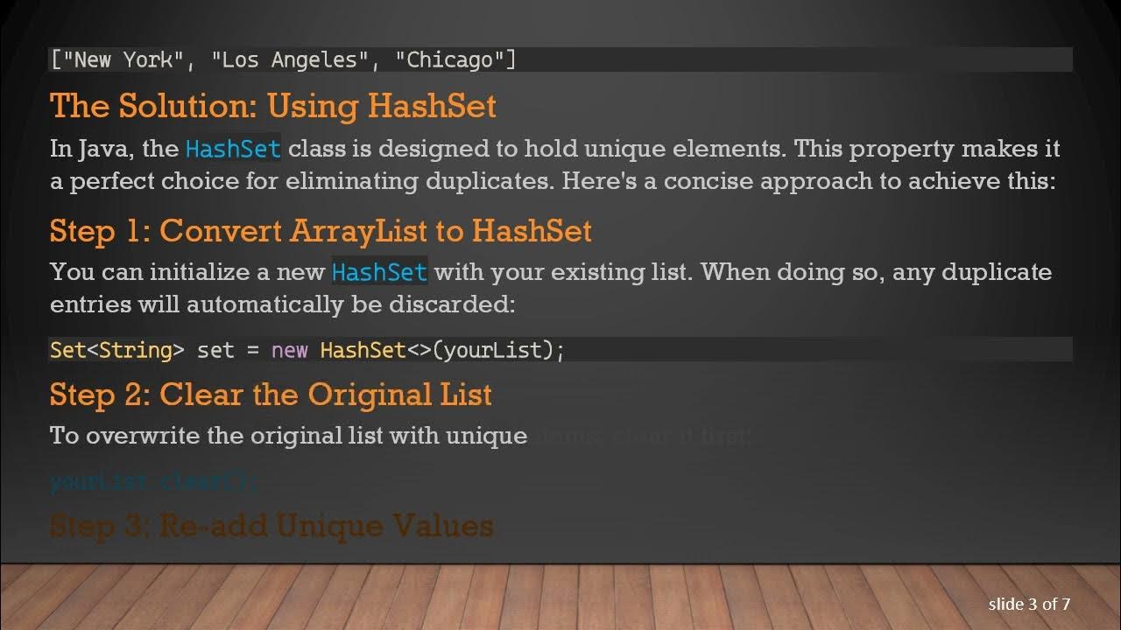Click the purple "new" keyword in the code
Screen dimensions: 1121x630
coord(289,350)
